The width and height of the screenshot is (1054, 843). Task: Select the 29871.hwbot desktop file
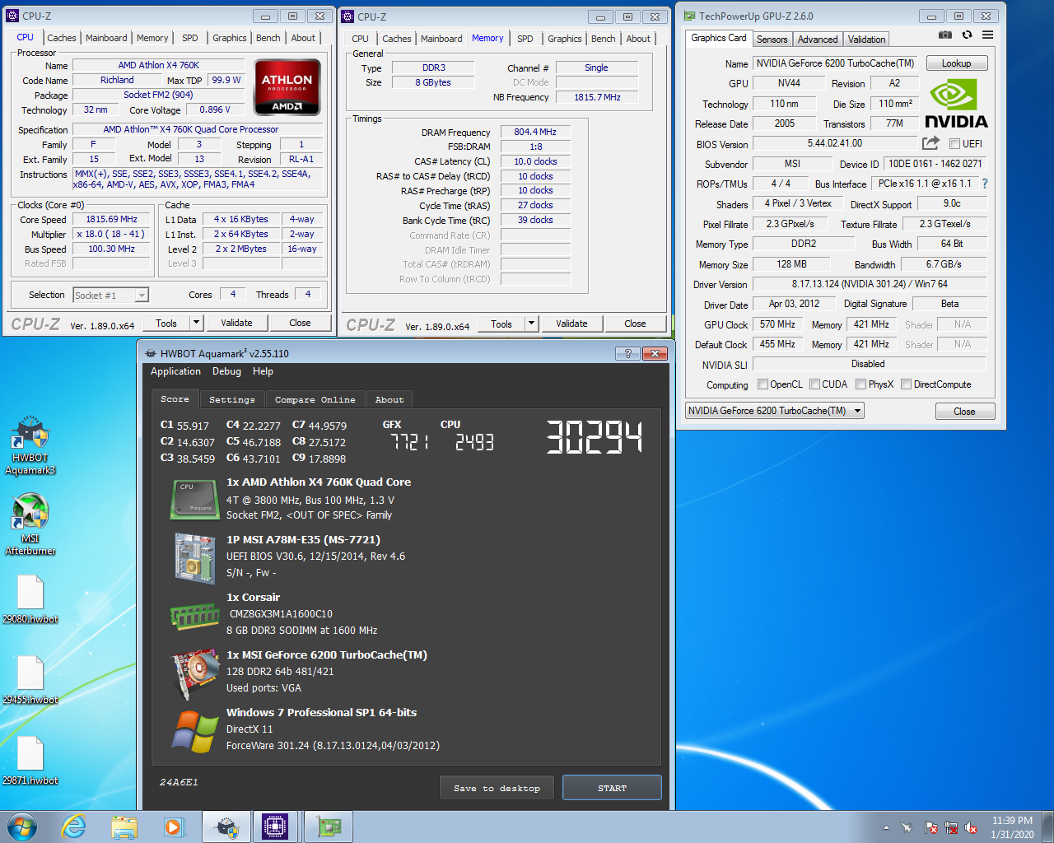(x=30, y=761)
